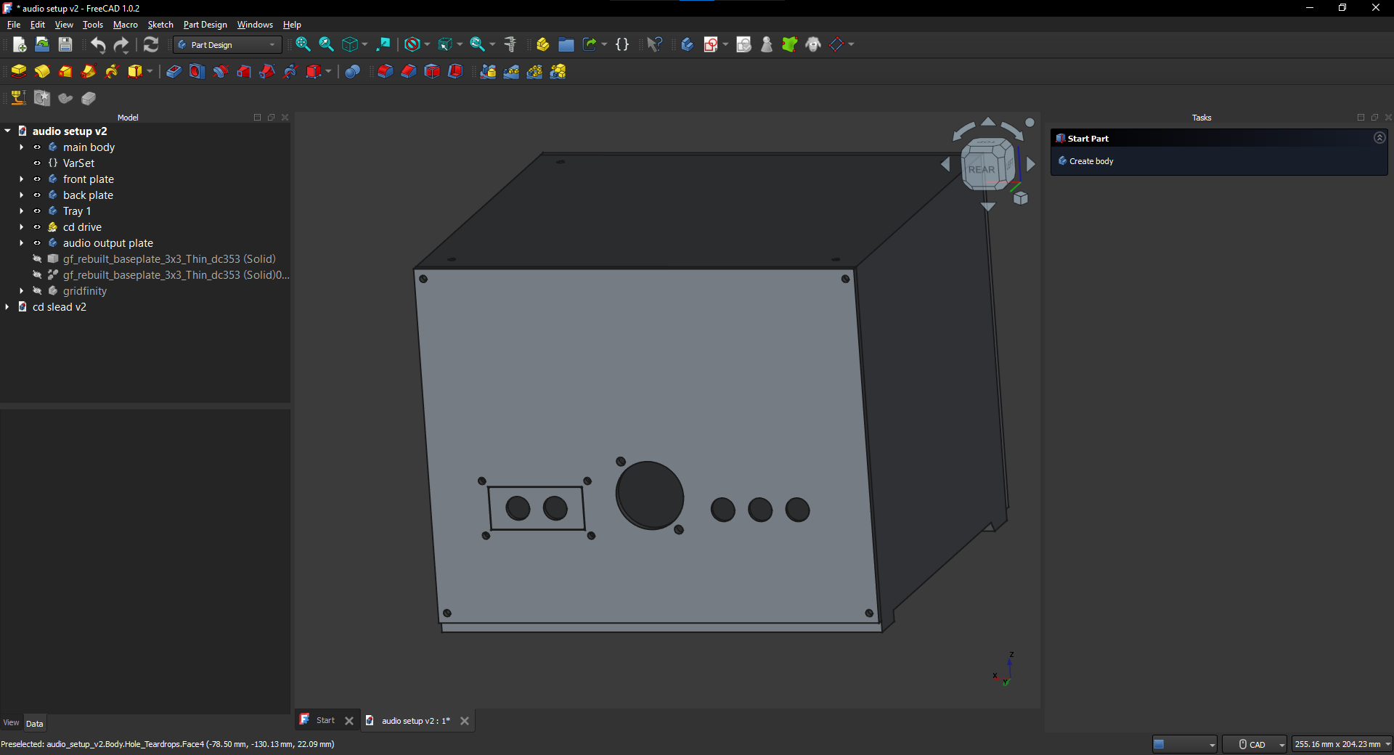Screen dimensions: 1394x755
Task: Click the Refresh recompute icon
Action: (150, 44)
